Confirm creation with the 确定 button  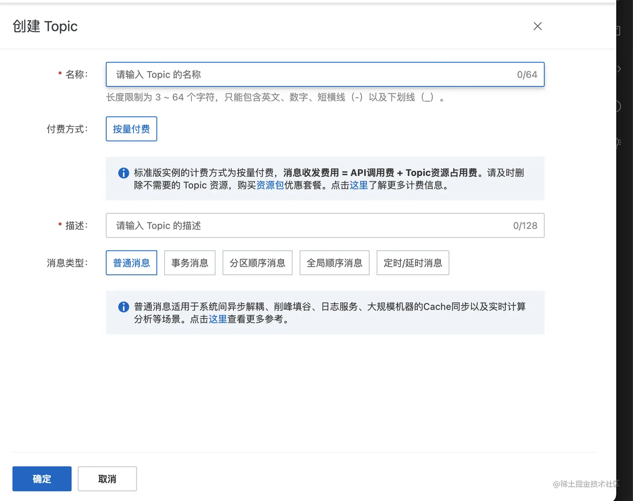coord(41,478)
